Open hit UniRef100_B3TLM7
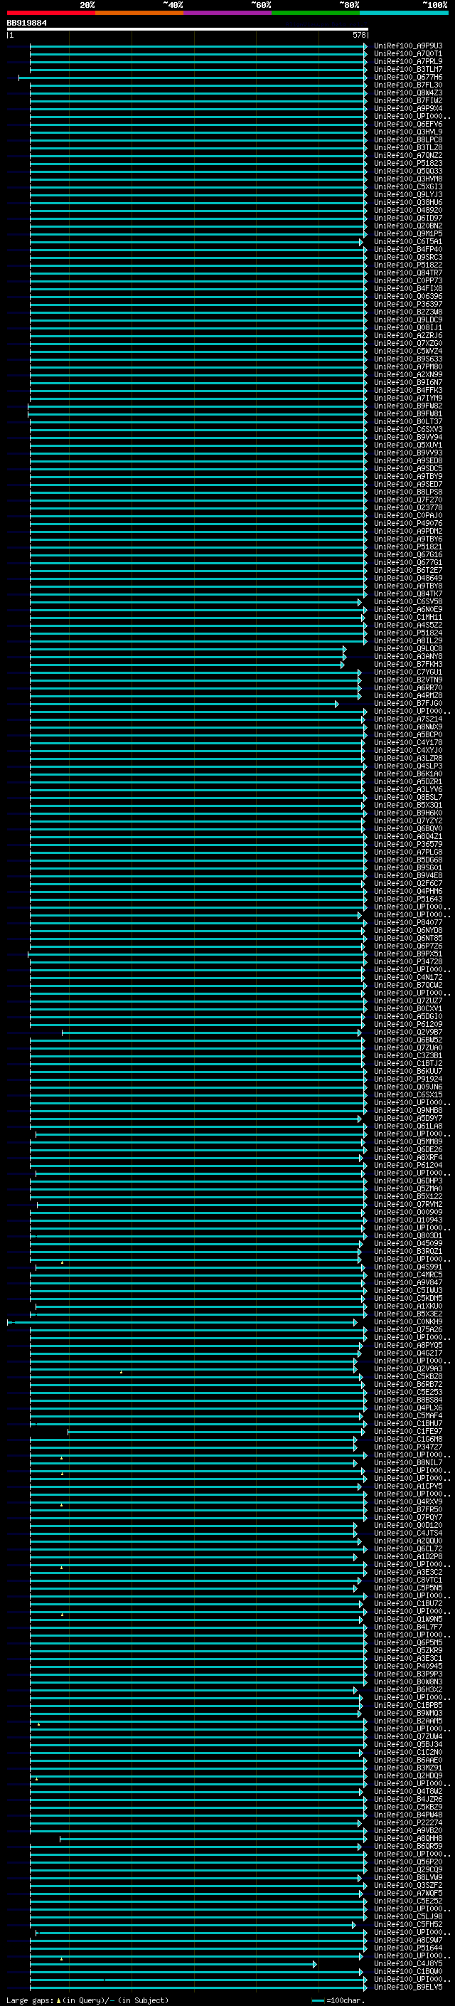This screenshot has height=2006, width=455. [x=408, y=69]
